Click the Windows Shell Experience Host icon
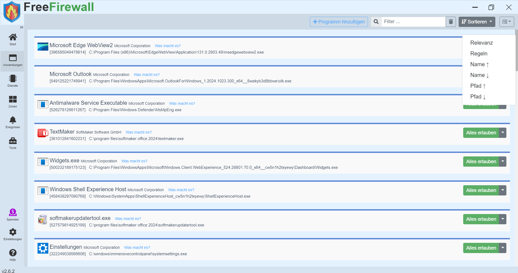Image resolution: width=518 pixels, height=273 pixels. coord(43,191)
